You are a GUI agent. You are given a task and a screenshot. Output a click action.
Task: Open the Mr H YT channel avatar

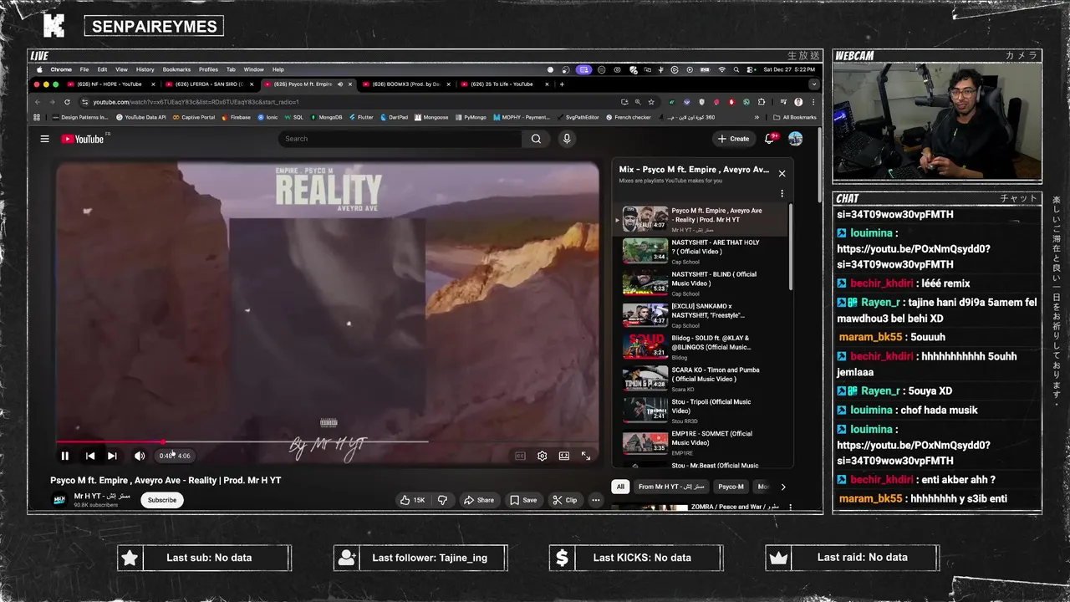point(59,500)
